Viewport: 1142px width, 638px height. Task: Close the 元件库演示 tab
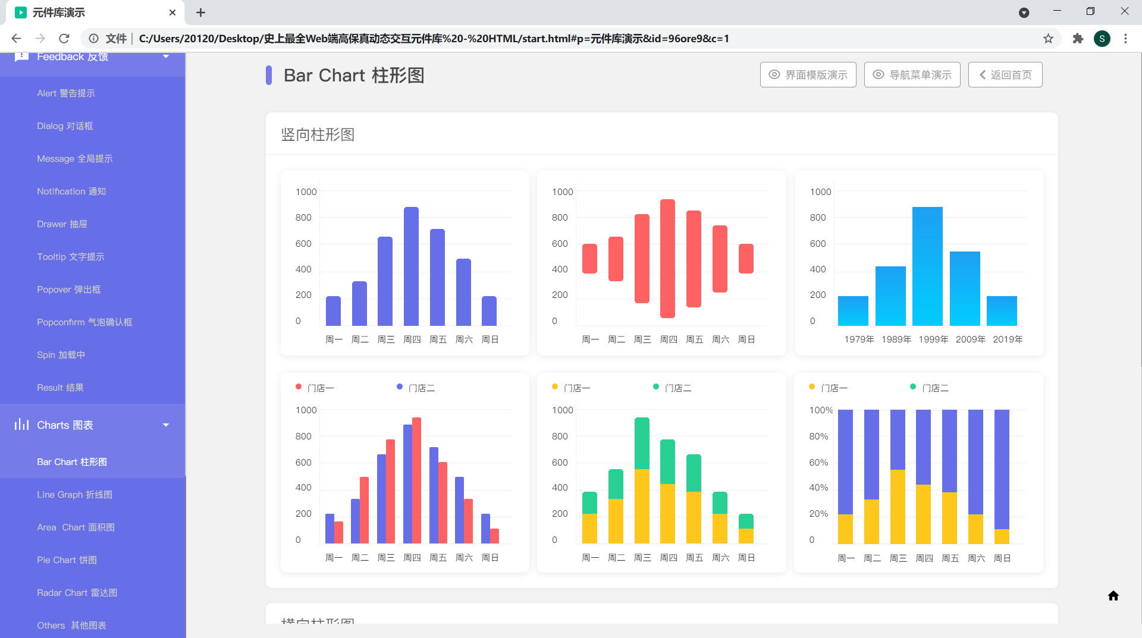[x=172, y=12]
